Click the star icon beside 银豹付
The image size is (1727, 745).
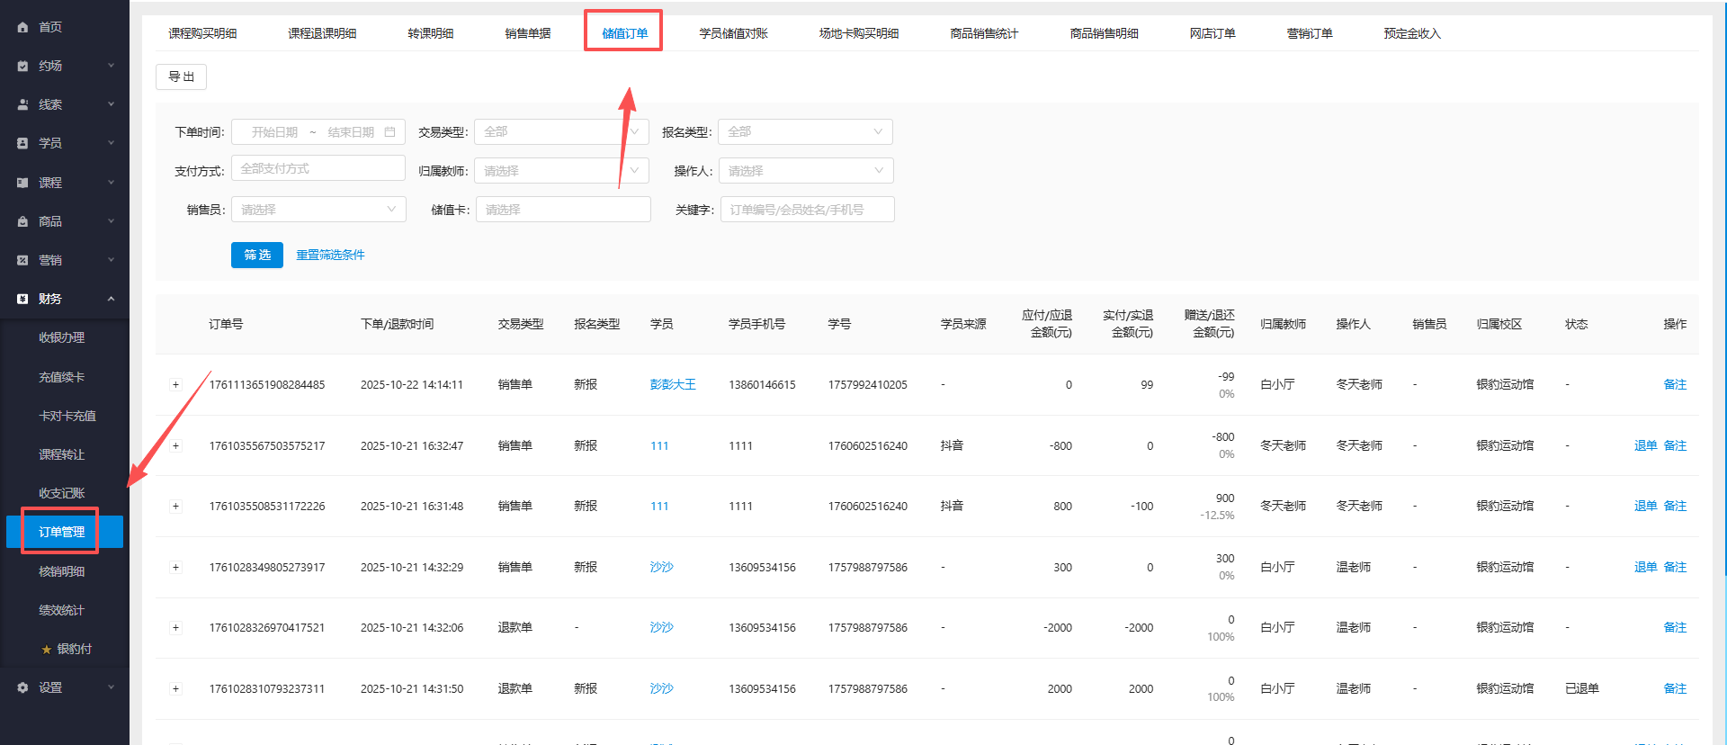(46, 649)
